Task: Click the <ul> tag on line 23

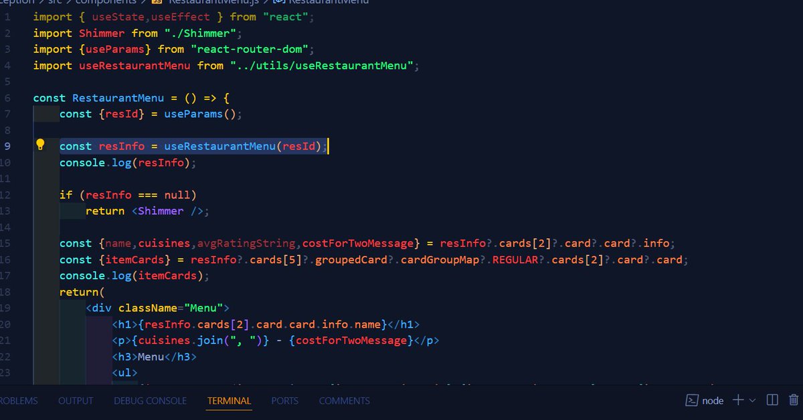Action: click(124, 373)
